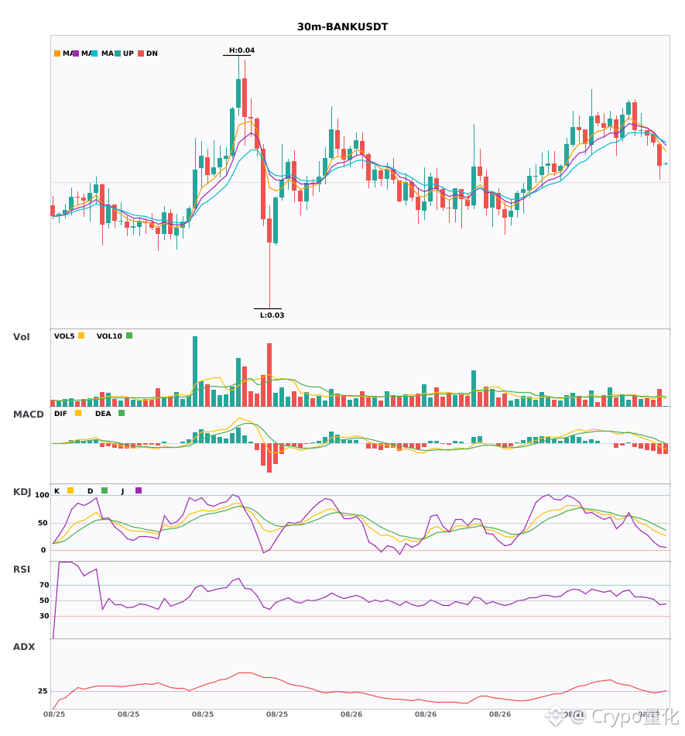Click the 30m-BANKUSDT chart title
Screen dimensions: 685x736
click(343, 27)
